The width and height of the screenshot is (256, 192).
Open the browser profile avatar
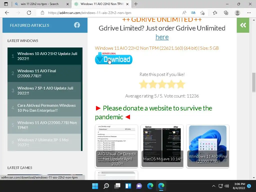237,13
